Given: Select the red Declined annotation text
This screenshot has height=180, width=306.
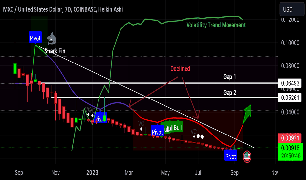Looking at the screenshot, I should coord(180,68).
